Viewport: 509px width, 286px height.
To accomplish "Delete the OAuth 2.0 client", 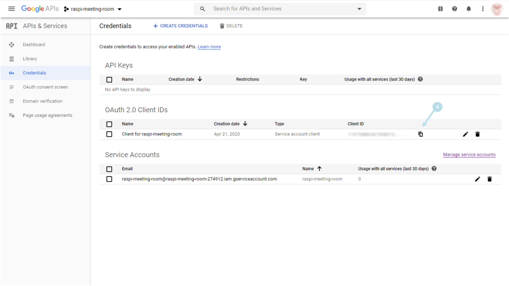I will 477,134.
